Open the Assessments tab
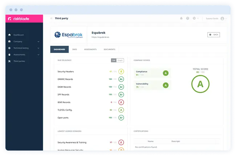 [x=90, y=49]
